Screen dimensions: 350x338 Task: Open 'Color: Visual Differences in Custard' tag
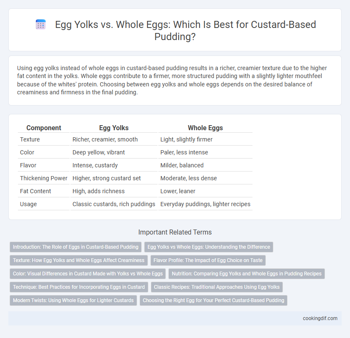tap(88, 274)
